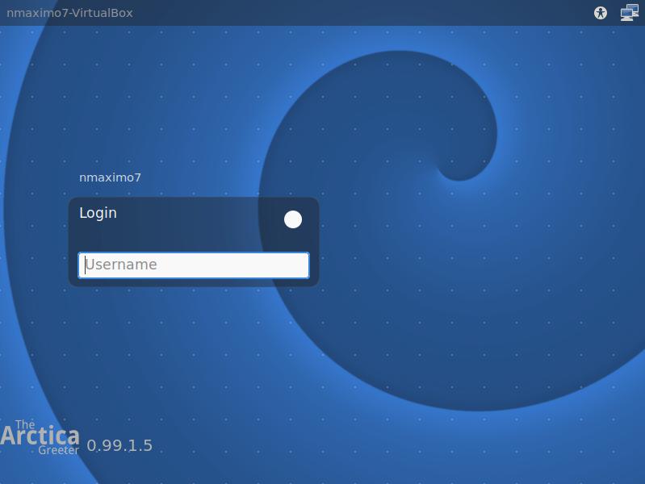Screen dimensions: 645x484
Task: Click empty space in the top panel
Action: [363, 13]
